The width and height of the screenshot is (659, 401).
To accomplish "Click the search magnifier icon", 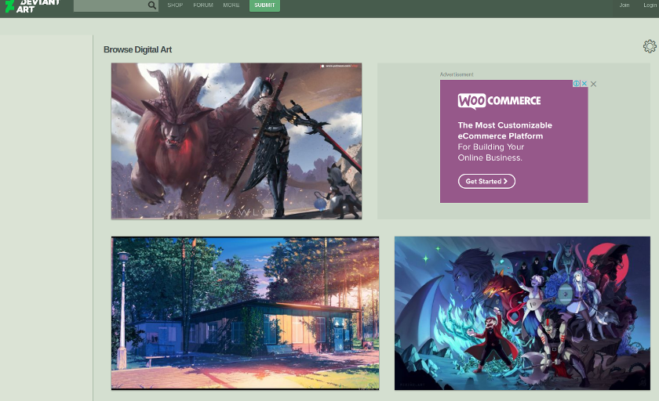I will [x=151, y=5].
